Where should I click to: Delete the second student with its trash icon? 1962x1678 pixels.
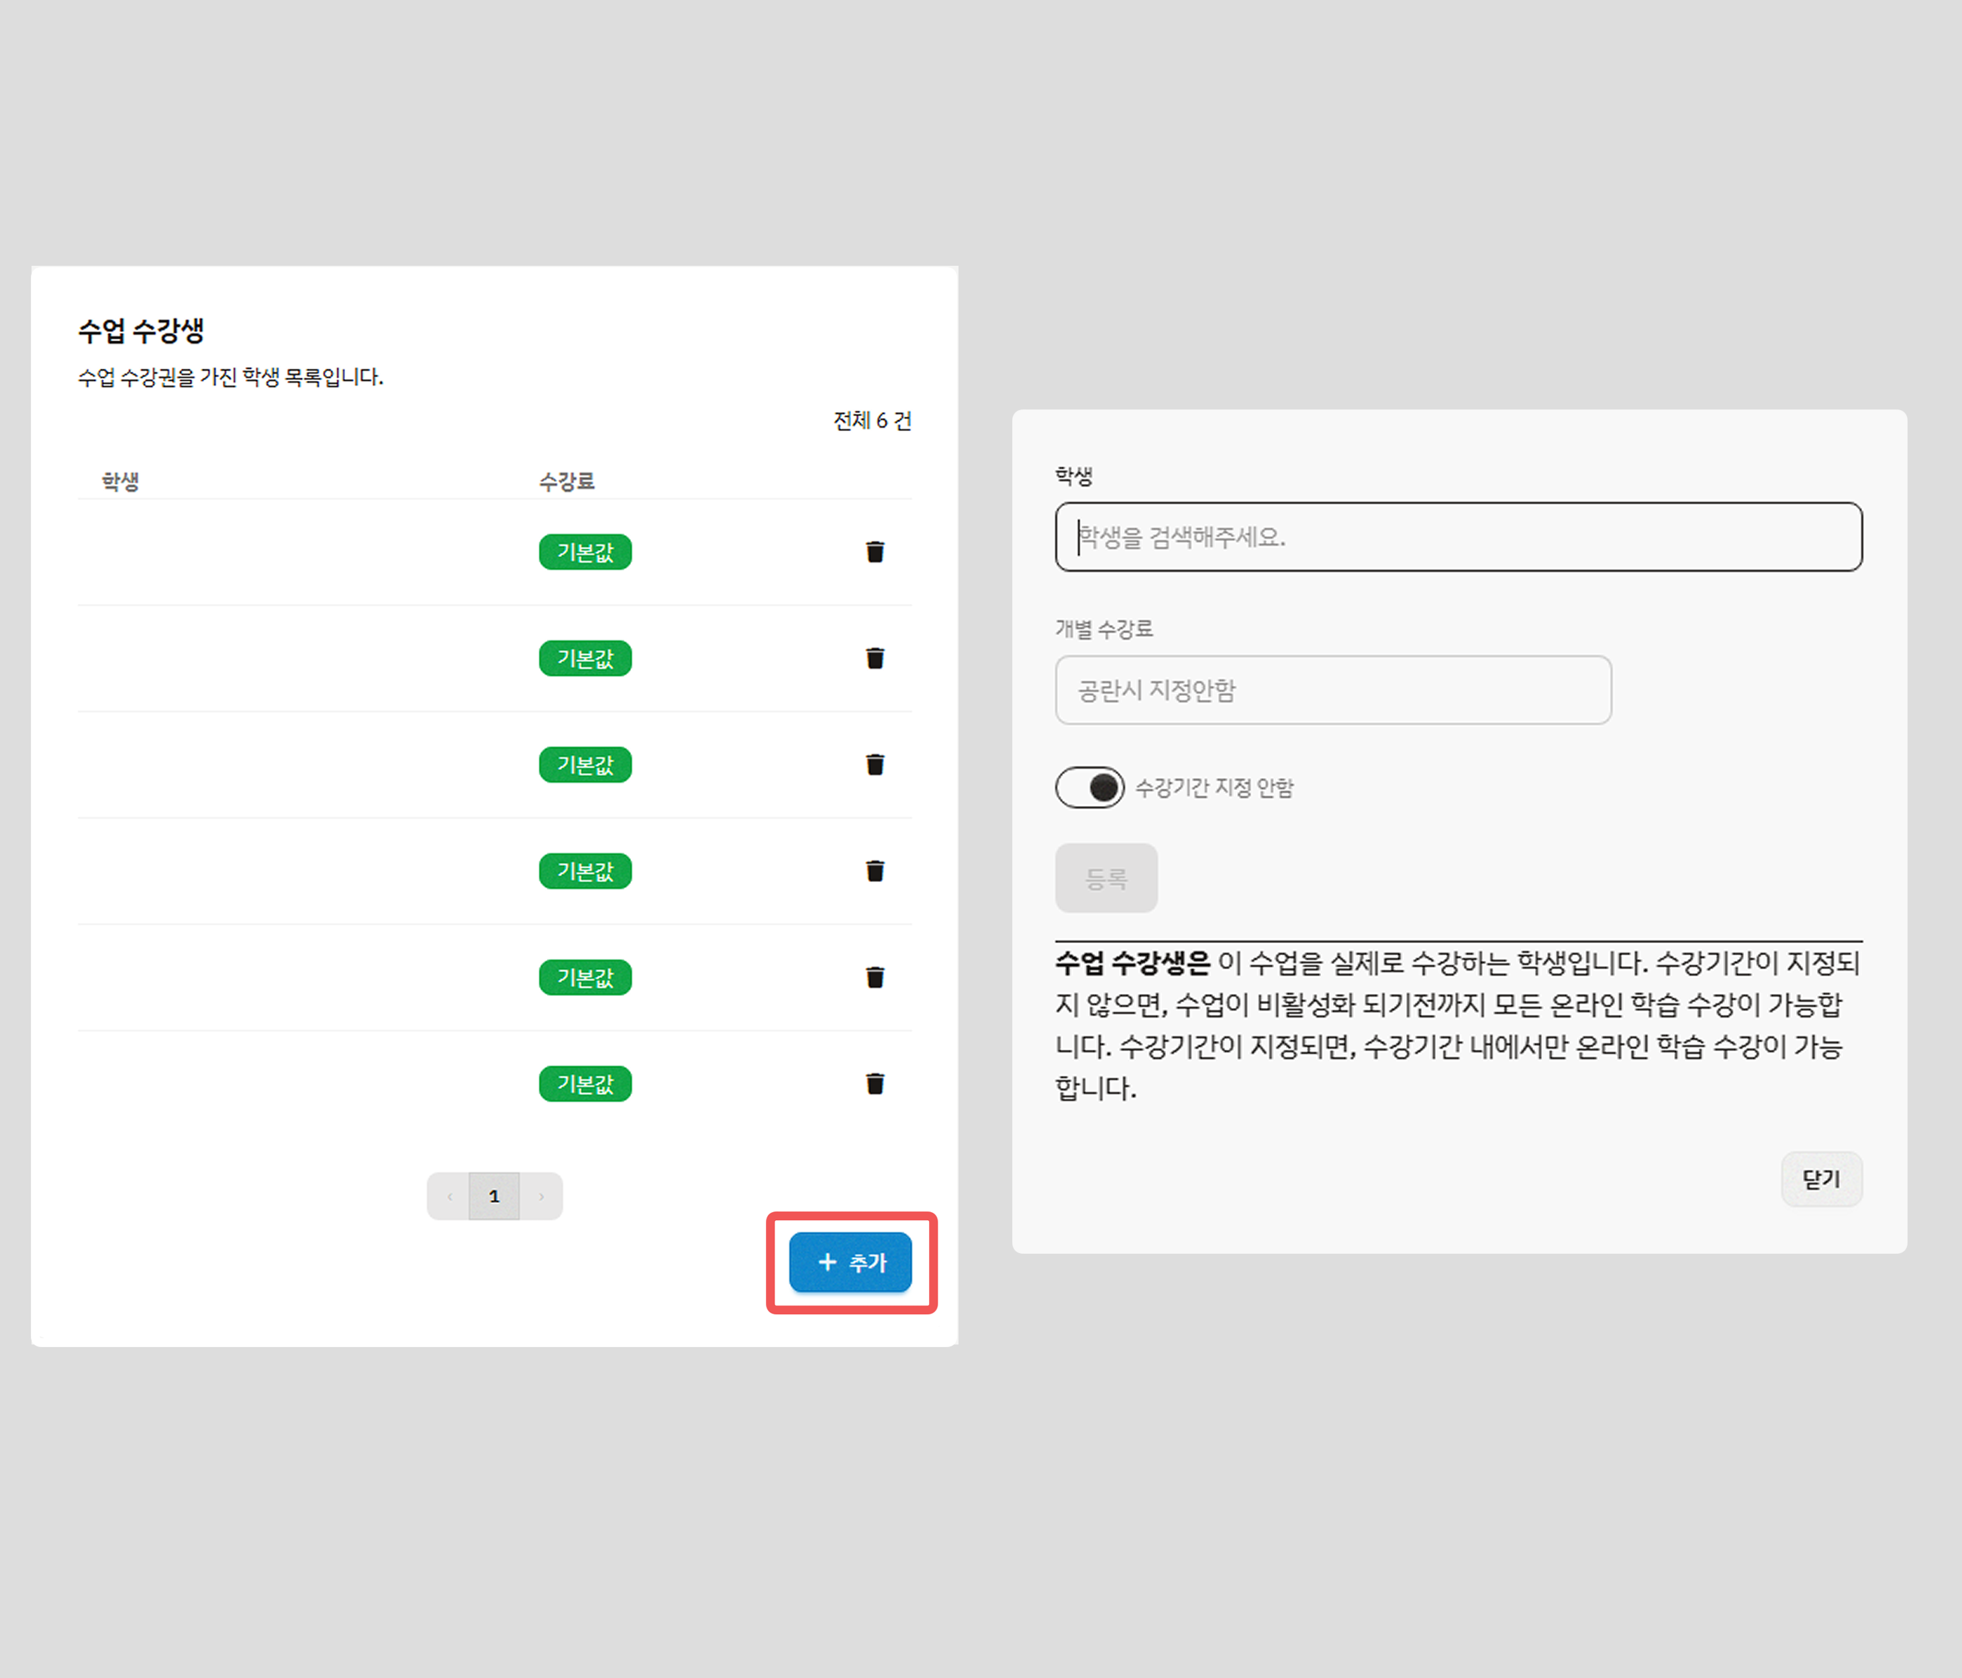point(875,658)
